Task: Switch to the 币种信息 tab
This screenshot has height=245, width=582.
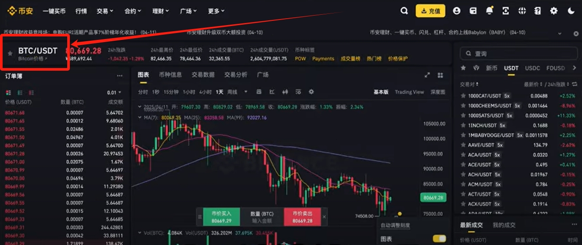Action: pyautogui.click(x=170, y=75)
